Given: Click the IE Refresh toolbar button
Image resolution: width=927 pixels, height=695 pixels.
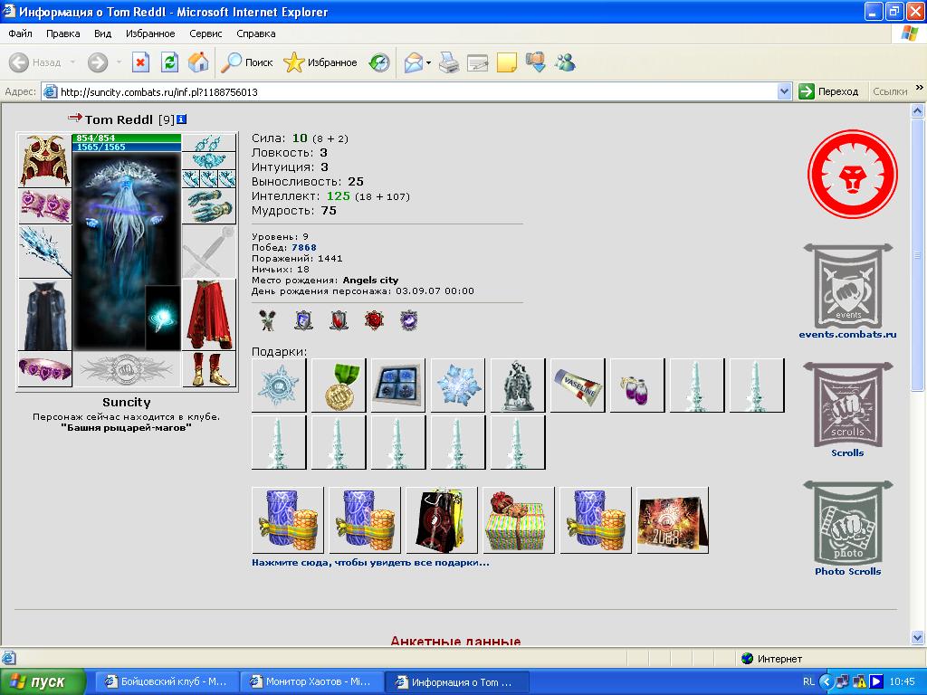Looking at the screenshot, I should tap(169, 62).
